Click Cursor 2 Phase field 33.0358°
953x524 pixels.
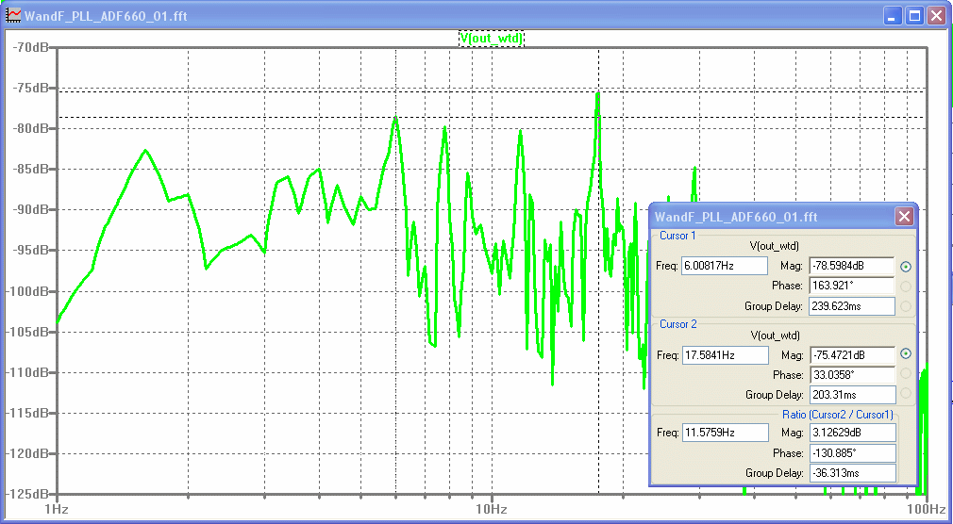[852, 375]
